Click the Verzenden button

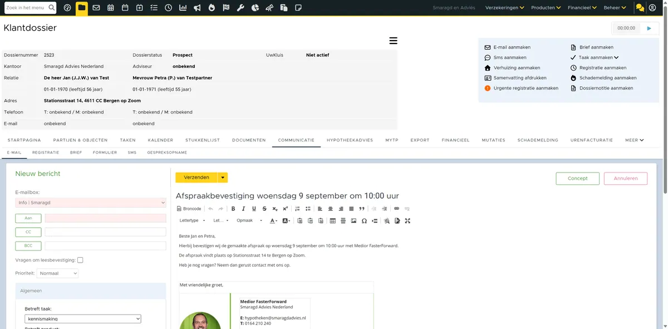[197, 178]
